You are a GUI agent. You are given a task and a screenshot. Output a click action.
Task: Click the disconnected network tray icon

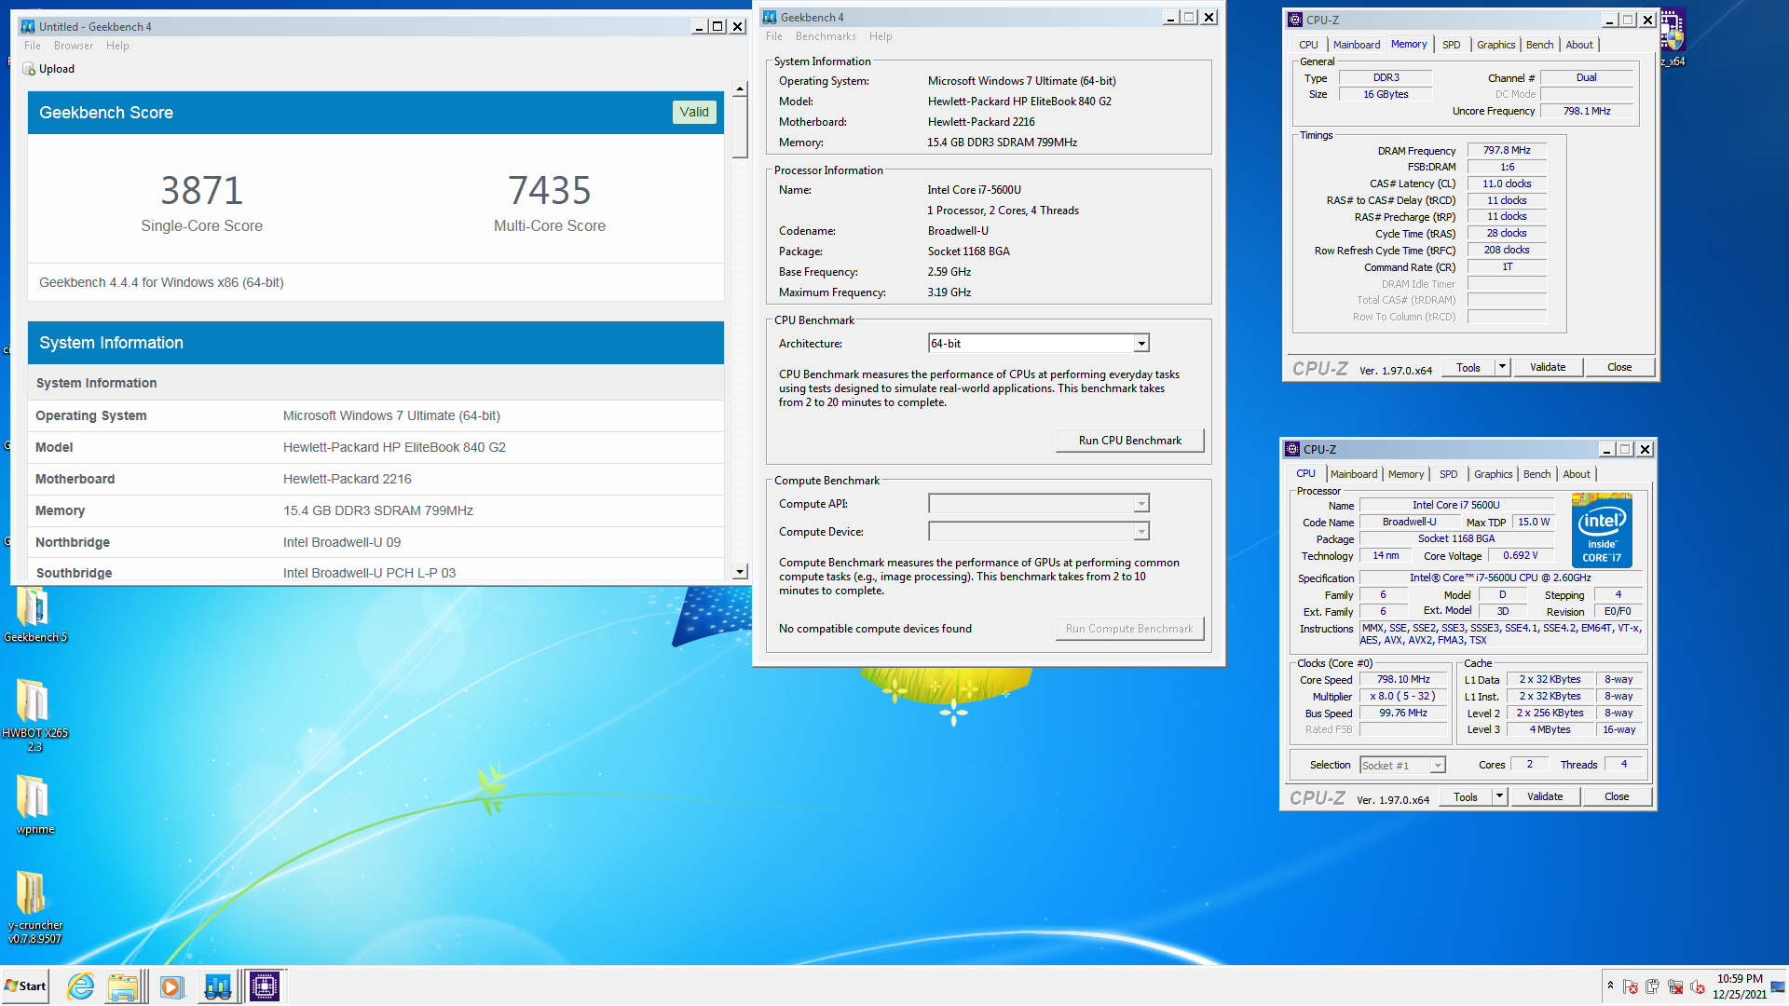click(x=1675, y=986)
